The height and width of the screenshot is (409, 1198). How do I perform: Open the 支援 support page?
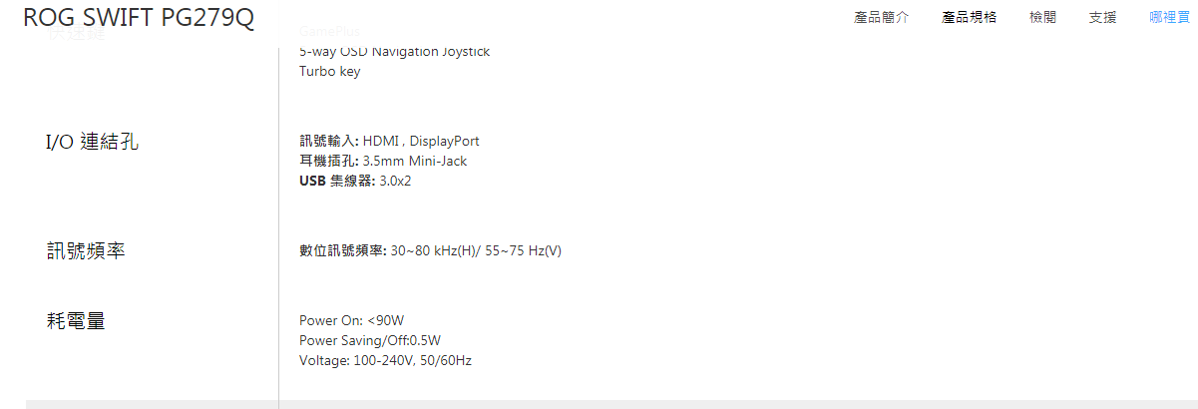pos(1102,18)
